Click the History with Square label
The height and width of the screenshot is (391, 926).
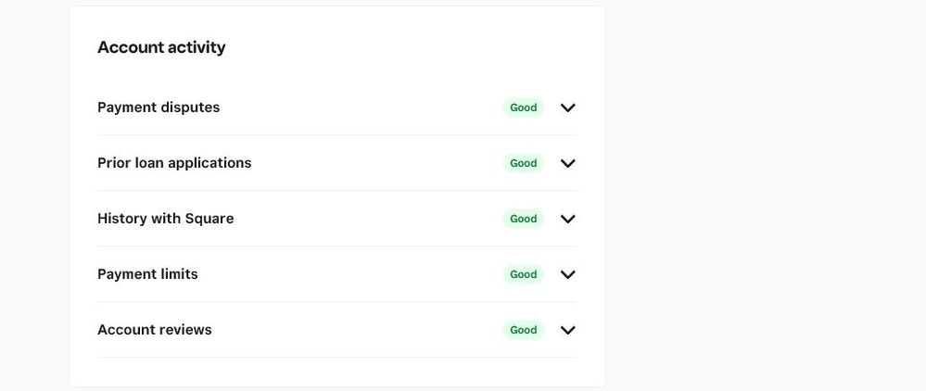pos(165,219)
